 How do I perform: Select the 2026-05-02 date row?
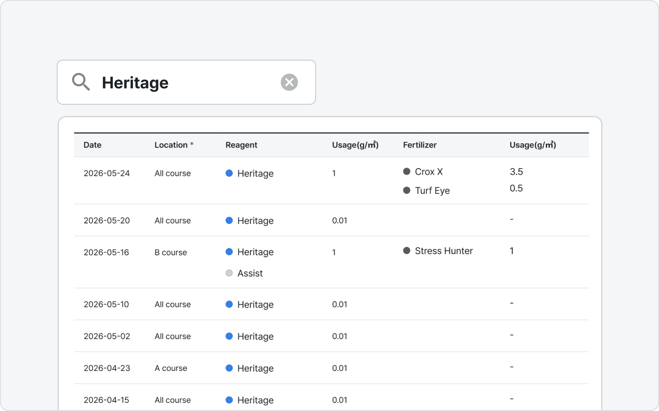(107, 336)
